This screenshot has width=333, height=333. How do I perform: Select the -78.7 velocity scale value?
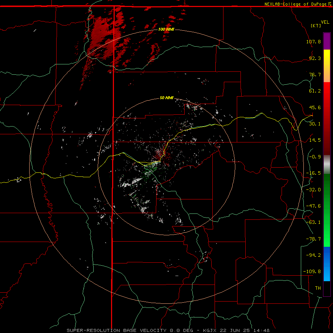tap(313, 239)
